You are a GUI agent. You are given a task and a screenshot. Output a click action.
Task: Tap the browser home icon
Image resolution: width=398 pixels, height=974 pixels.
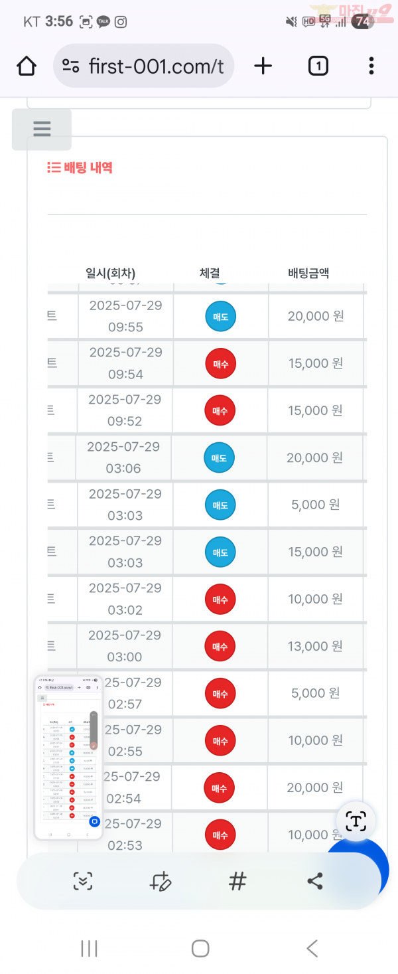(27, 66)
